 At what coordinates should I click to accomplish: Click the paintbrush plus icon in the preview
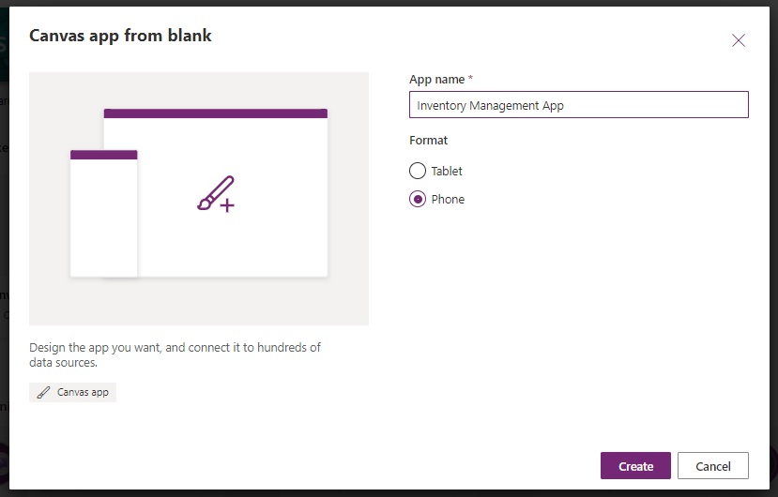point(216,193)
